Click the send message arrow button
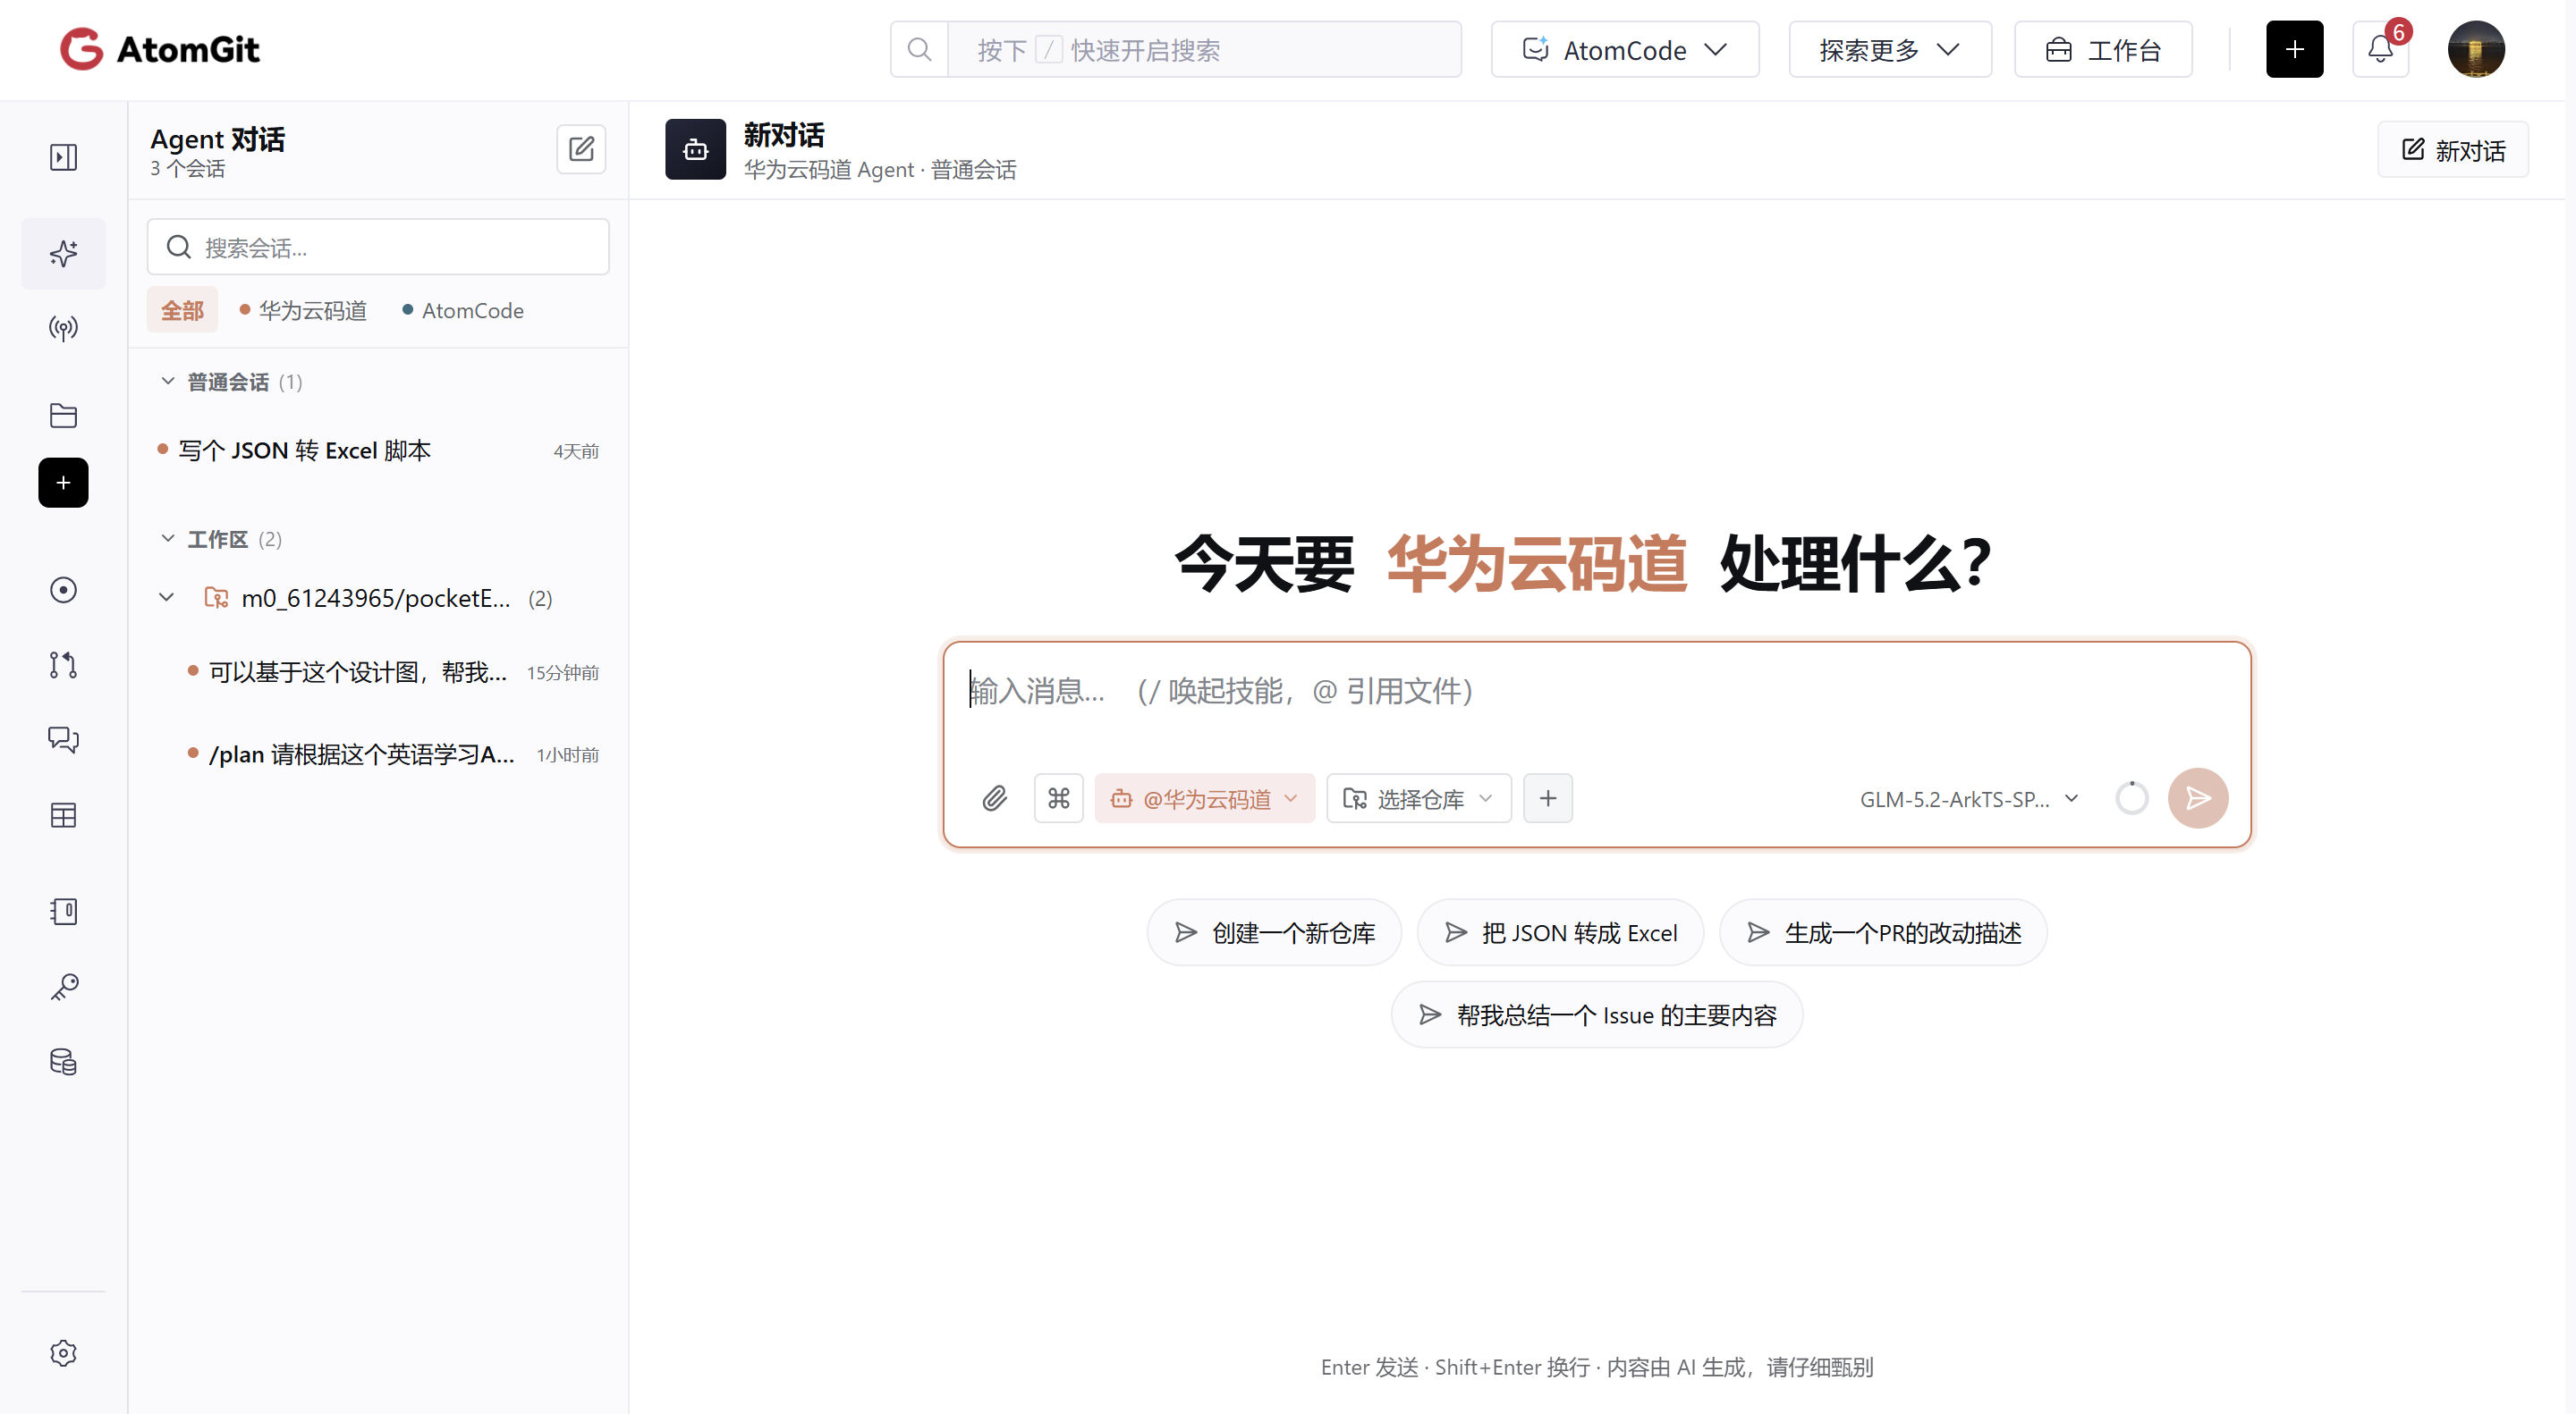2576x1414 pixels. [2198, 798]
